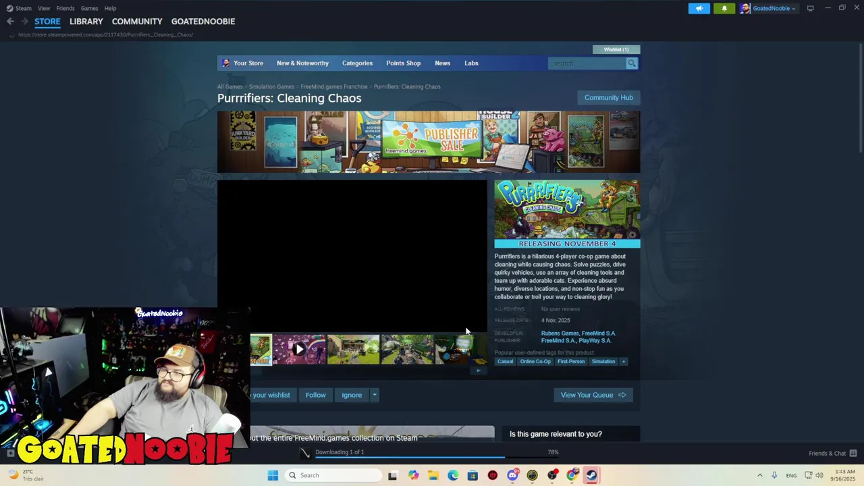Click the Rubens Games developer link
This screenshot has width=864, height=486.
(x=560, y=333)
